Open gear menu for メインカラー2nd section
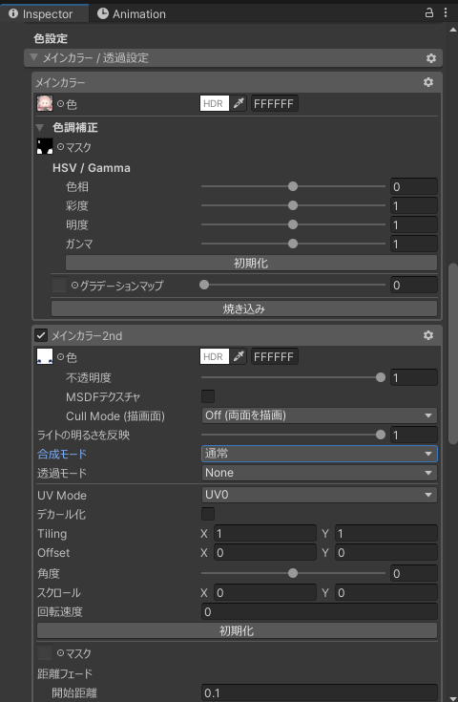Viewport: 458px width, 702px height. pyautogui.click(x=428, y=335)
